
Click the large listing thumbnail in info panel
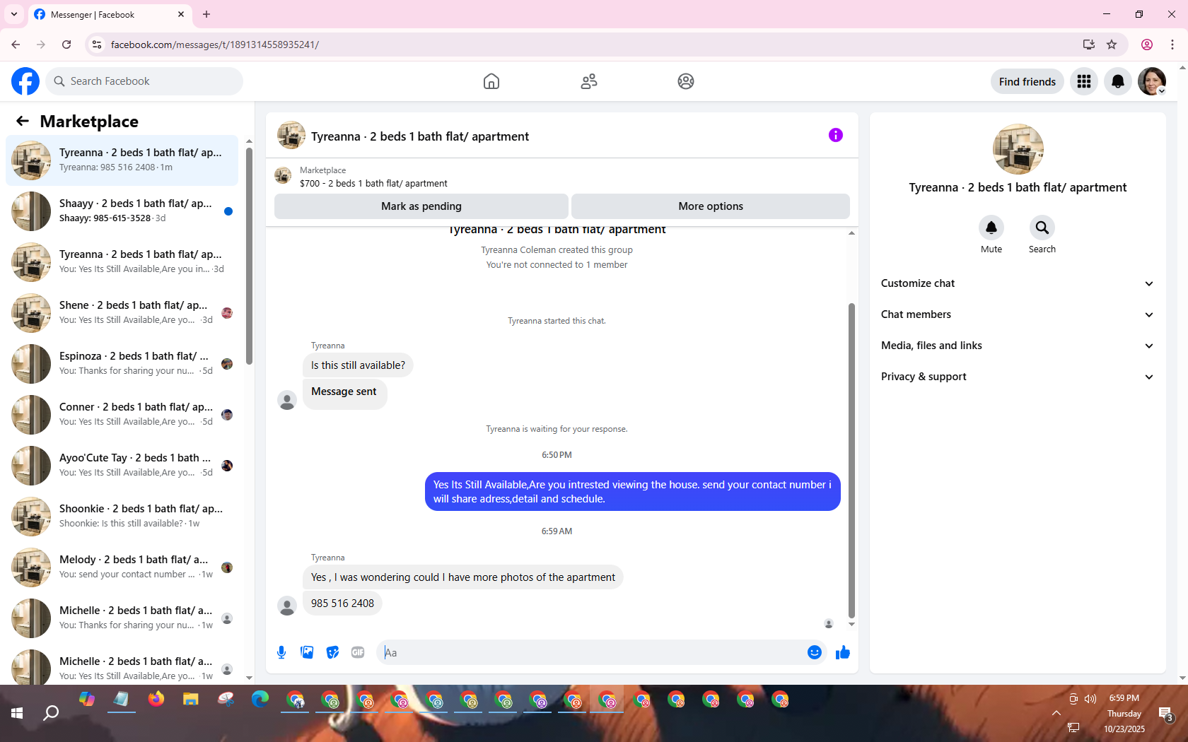click(1018, 149)
